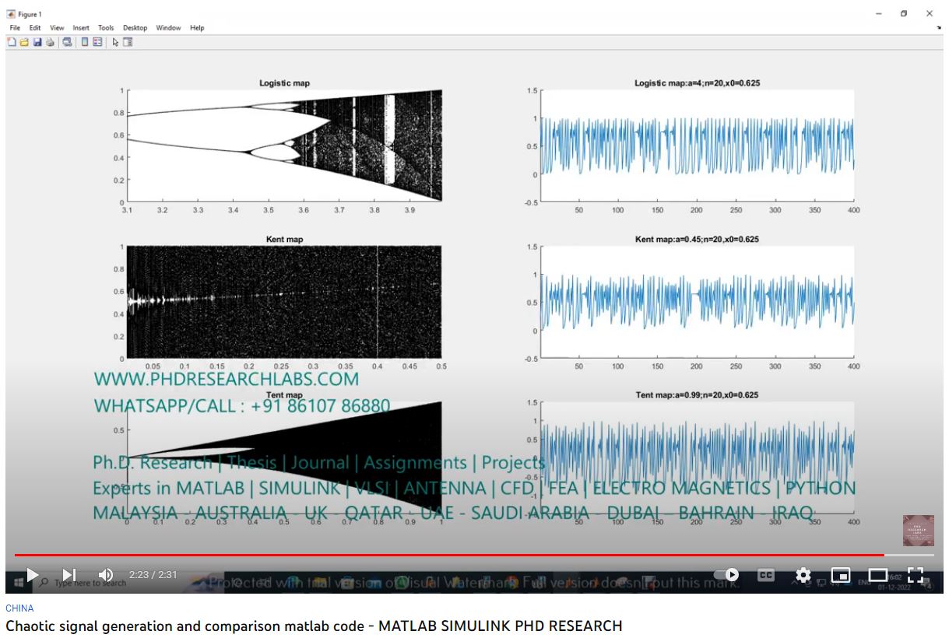Toggle closed captions with CC button

[766, 575]
